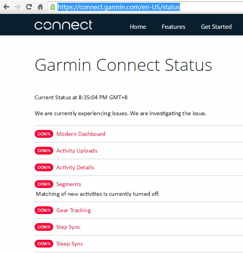Click the 'We are currently experiencing issues' message
Screen dimensions: 243x253
[121, 113]
